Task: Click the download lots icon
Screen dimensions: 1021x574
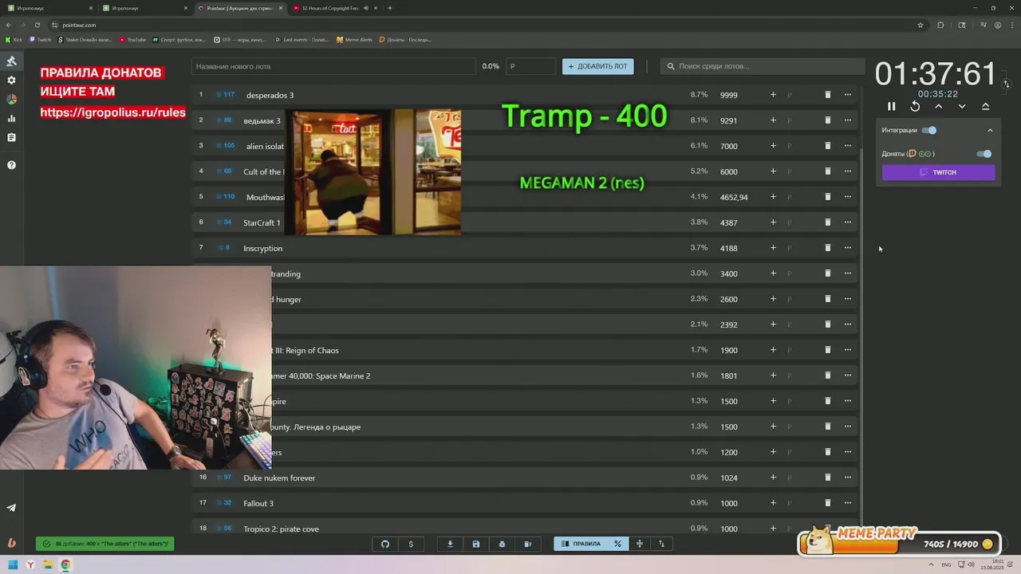Action: tap(450, 544)
